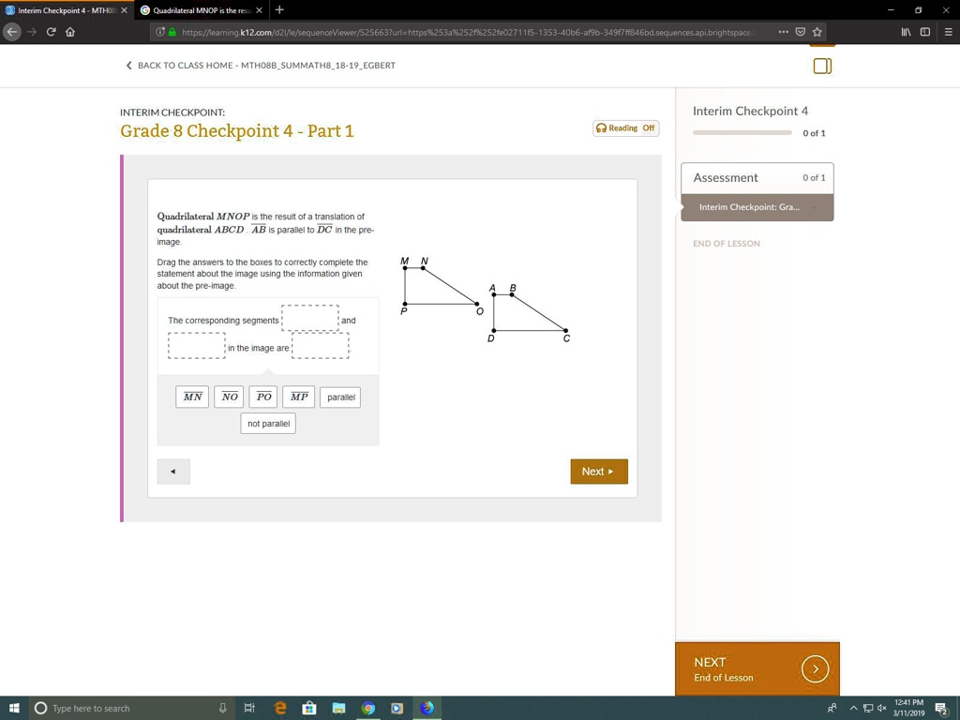Click the 0 of 1 progress bar
Image resolution: width=960 pixels, height=720 pixels.
tap(742, 132)
